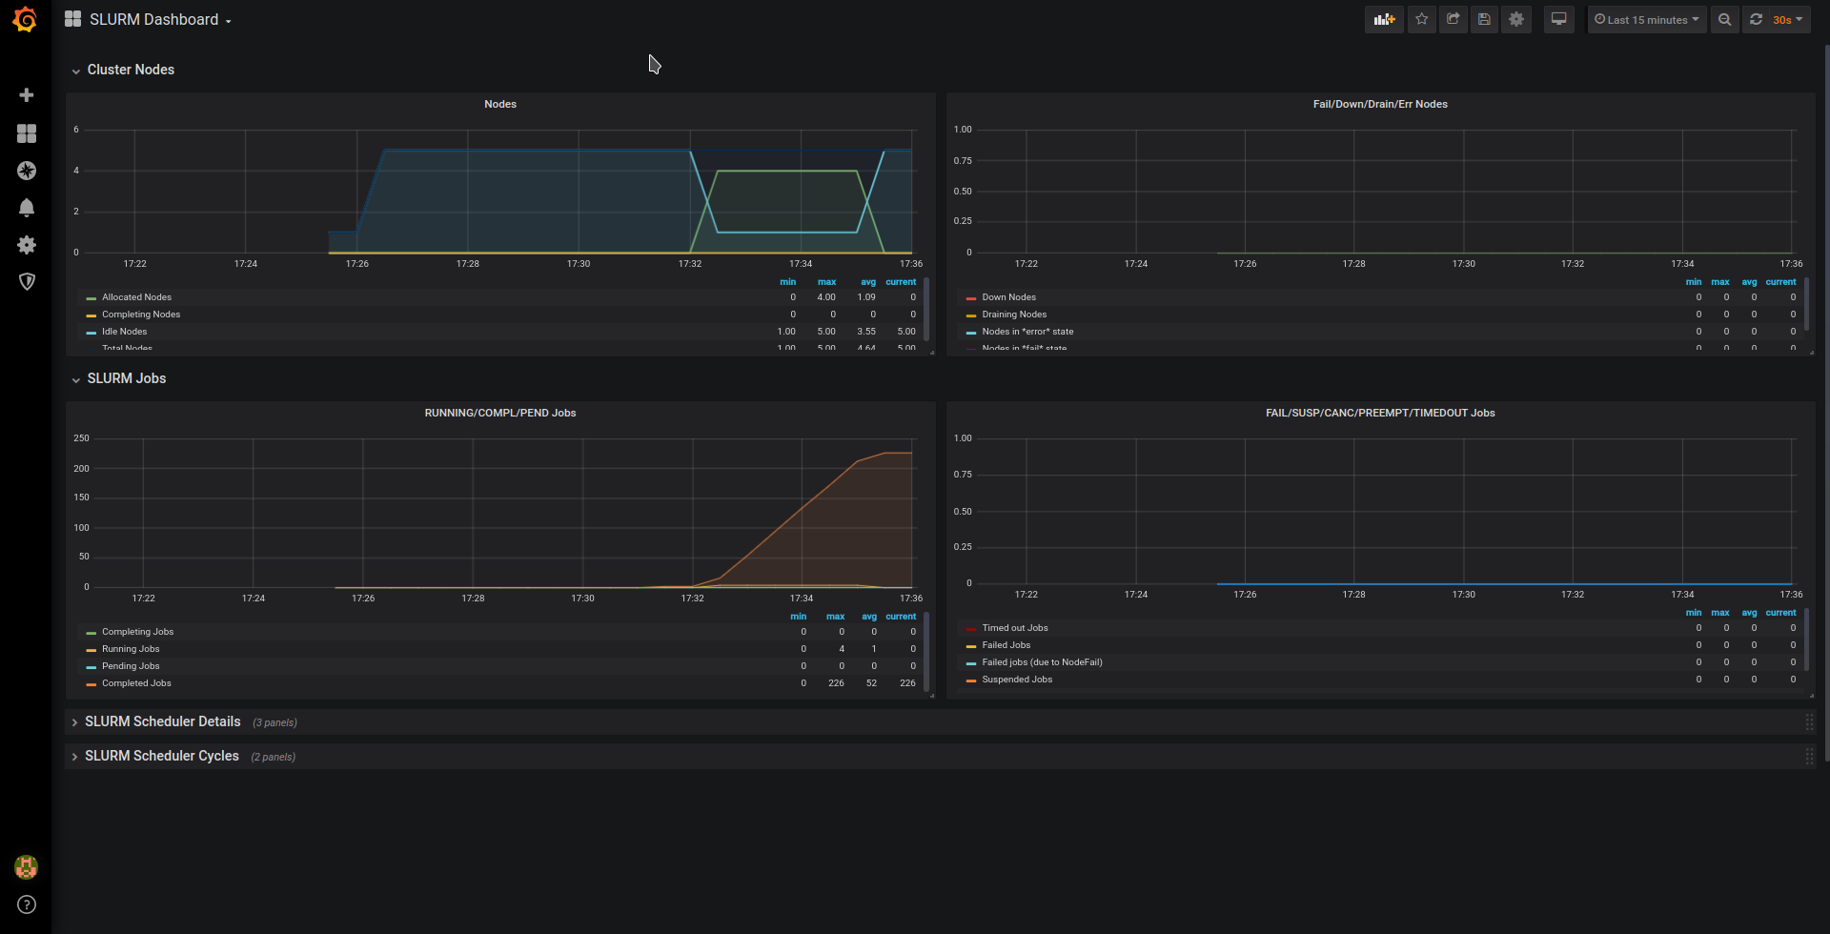Viewport: 1830px width, 934px height.
Task: Toggle Down Nodes series in legend
Action: 1008,297
